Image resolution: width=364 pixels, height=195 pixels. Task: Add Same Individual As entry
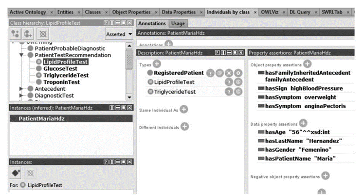(x=183, y=109)
